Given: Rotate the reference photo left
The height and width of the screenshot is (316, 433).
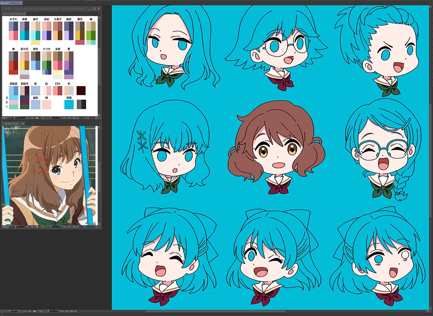Looking at the screenshot, I should click(x=65, y=227).
